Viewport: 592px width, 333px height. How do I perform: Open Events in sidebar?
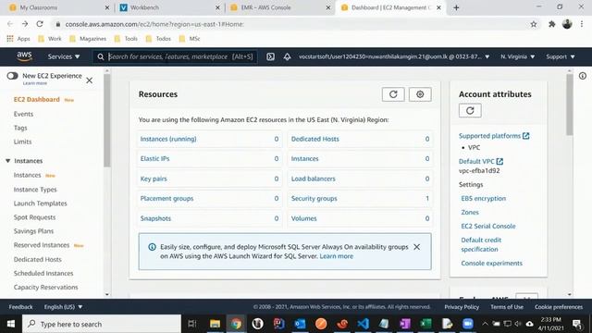[23, 114]
